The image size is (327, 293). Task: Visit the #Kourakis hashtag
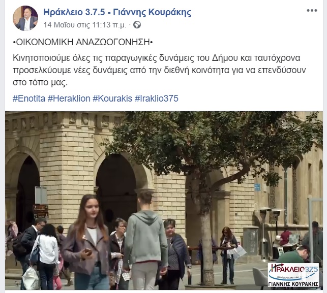[112, 99]
